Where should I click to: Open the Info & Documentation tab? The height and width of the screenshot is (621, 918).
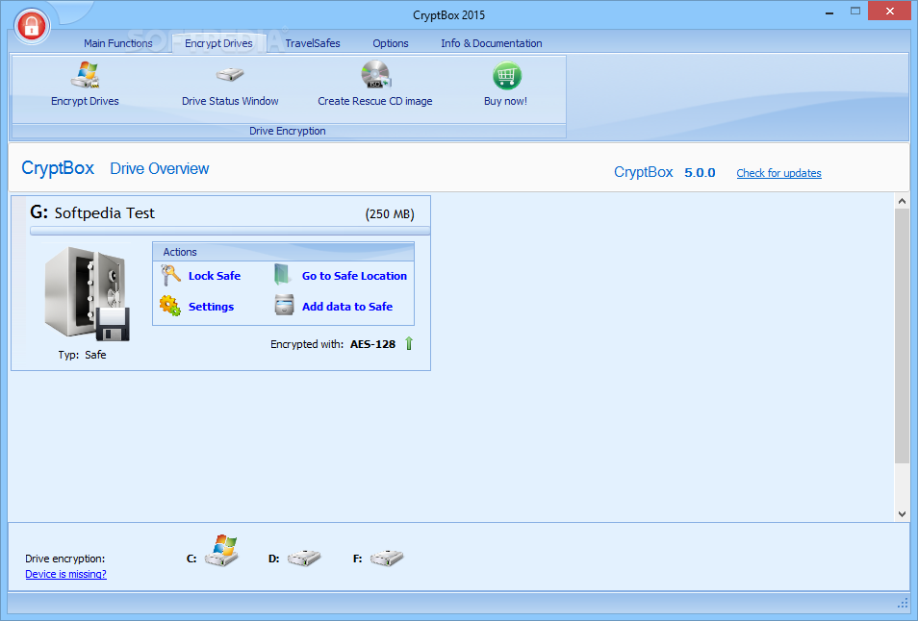tap(491, 43)
